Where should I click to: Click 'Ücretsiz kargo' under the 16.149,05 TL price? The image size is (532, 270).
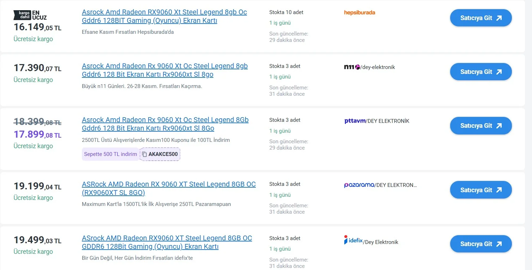click(33, 39)
